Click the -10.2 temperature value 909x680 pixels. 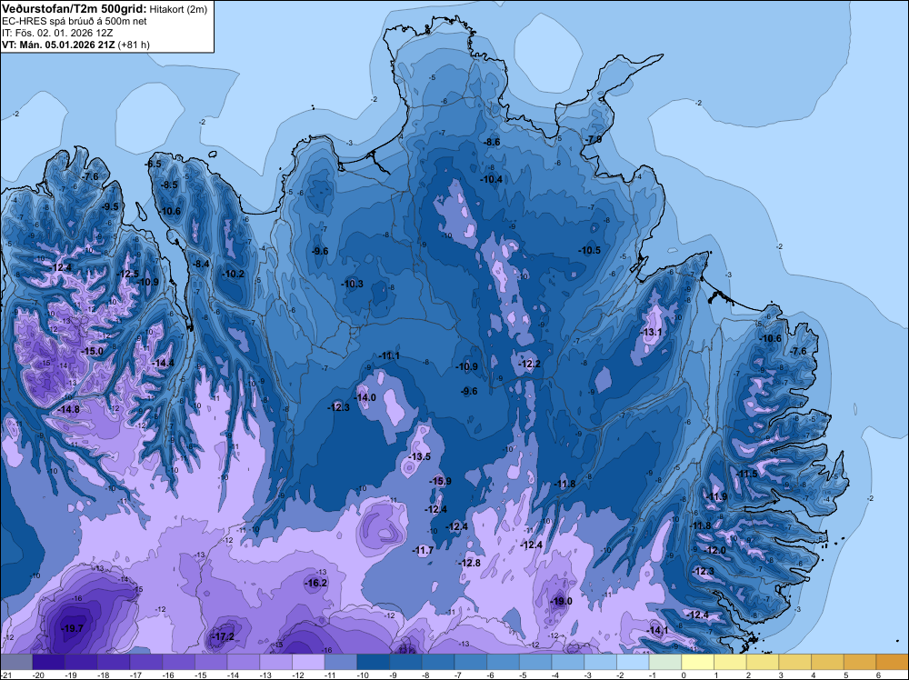tap(233, 275)
